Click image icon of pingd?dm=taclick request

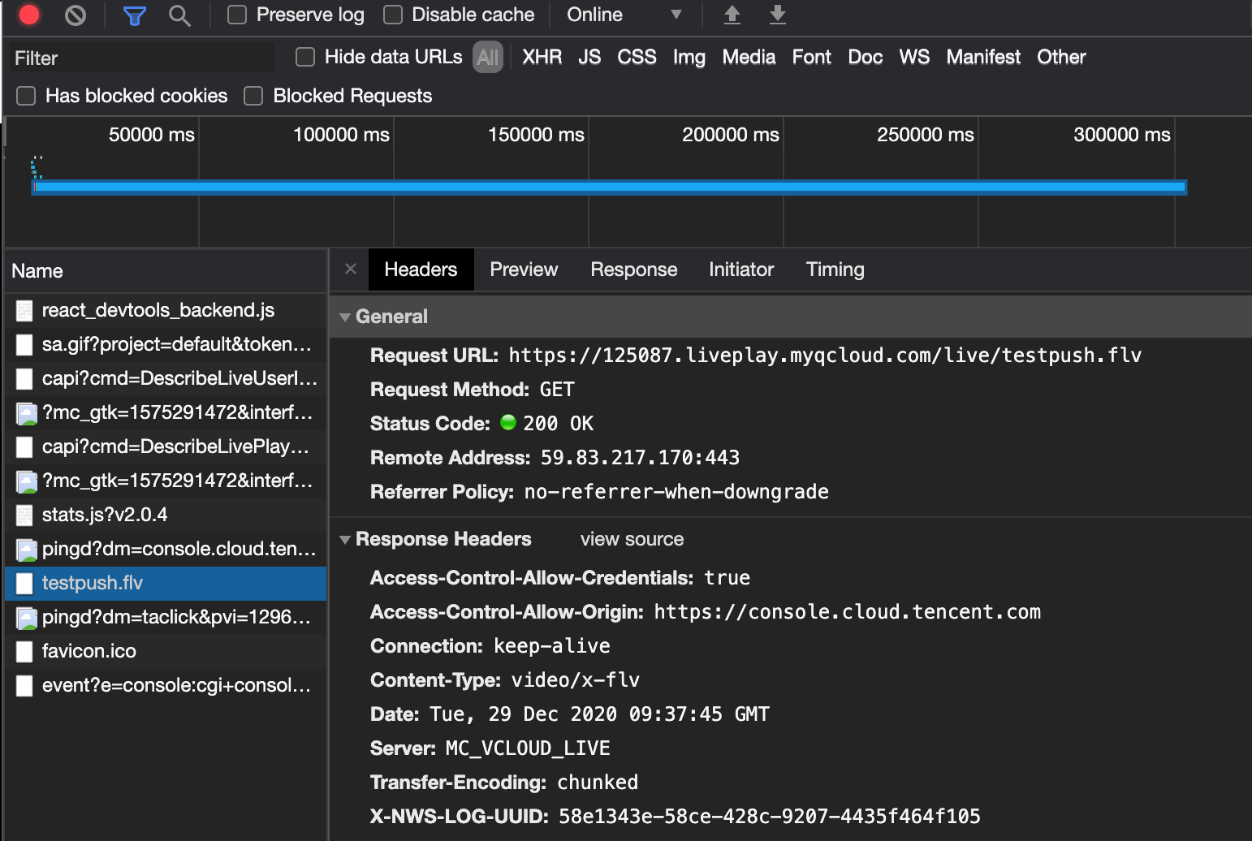pyautogui.click(x=27, y=618)
